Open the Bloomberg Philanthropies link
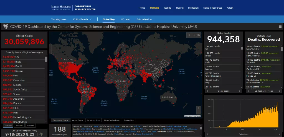Screen dimensions: 284x137 pos(185,129)
